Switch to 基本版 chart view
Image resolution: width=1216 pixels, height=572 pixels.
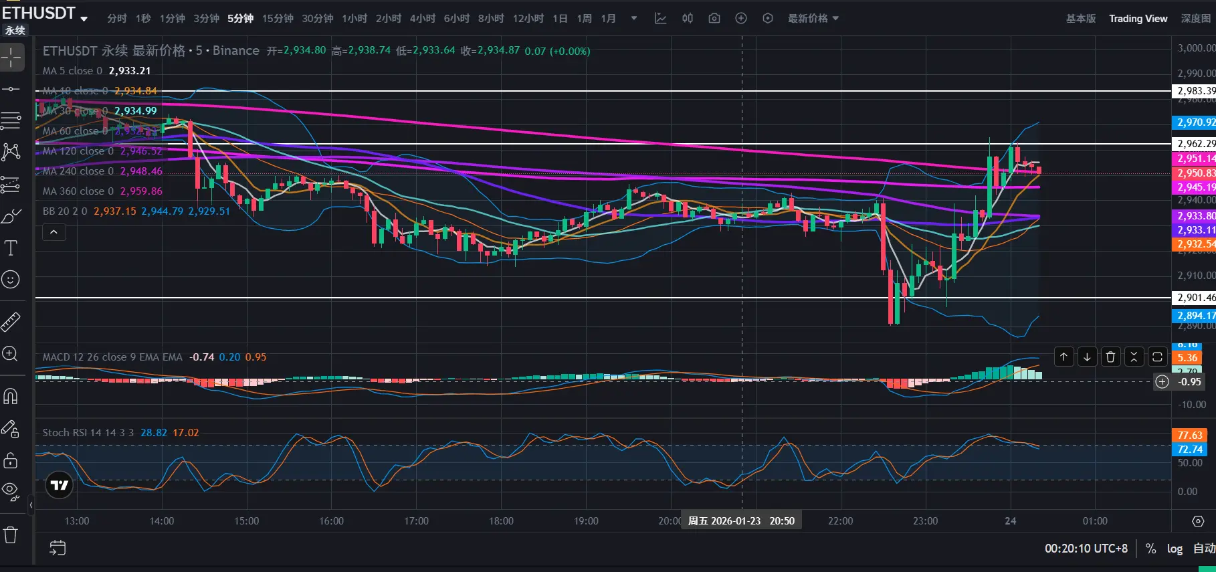[x=1081, y=19]
